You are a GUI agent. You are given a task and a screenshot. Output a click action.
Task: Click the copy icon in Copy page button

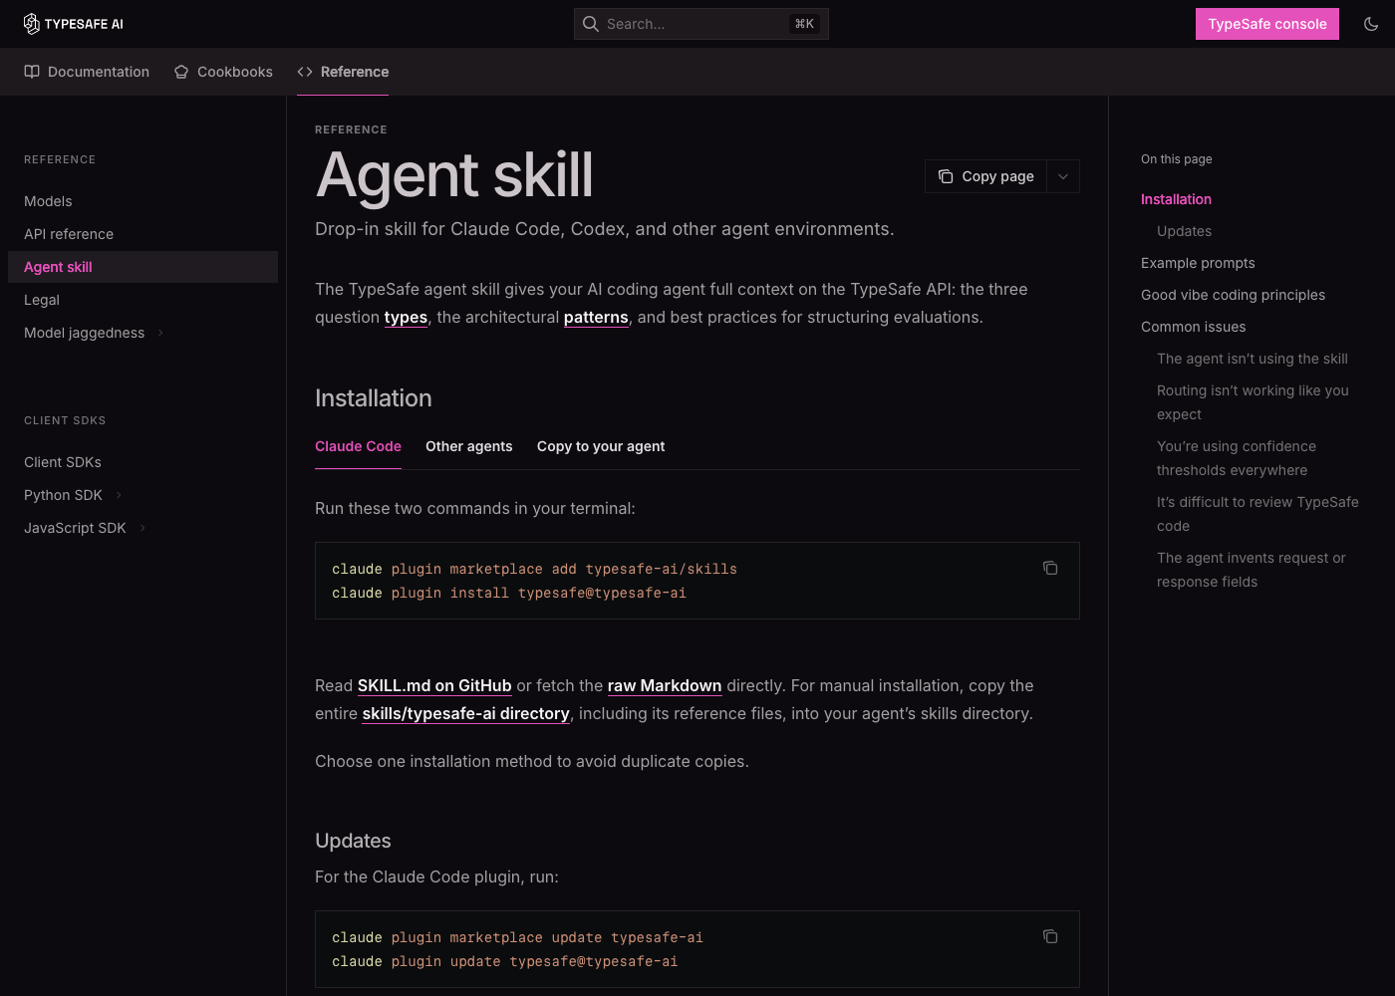[946, 176]
